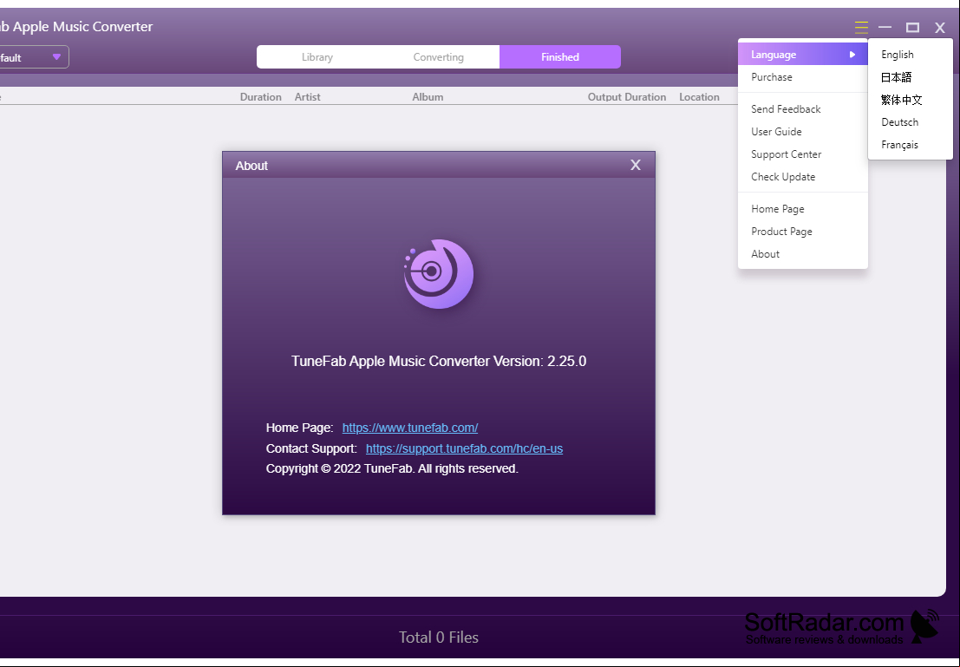Select the Output Duration column header
The height and width of the screenshot is (667, 960).
[x=627, y=97]
